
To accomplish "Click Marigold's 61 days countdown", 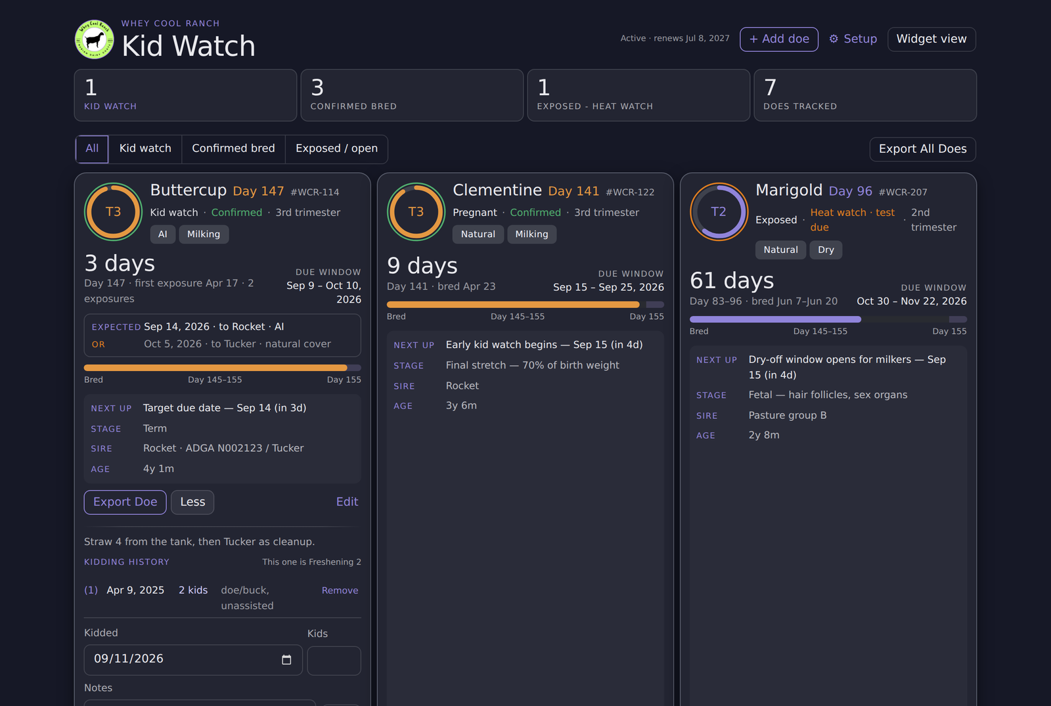I will point(732,280).
